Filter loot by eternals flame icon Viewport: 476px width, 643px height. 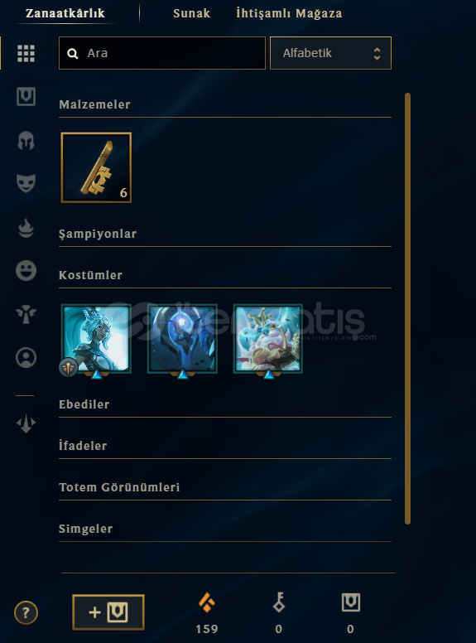[26, 228]
